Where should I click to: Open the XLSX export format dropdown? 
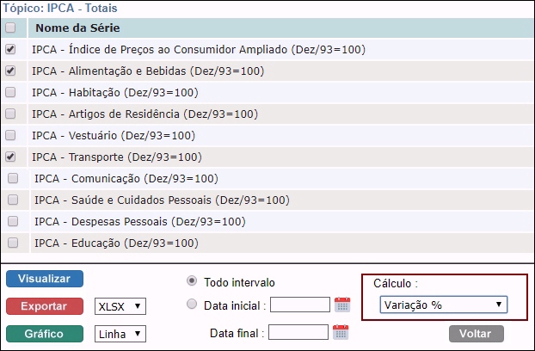pyautogui.click(x=120, y=306)
